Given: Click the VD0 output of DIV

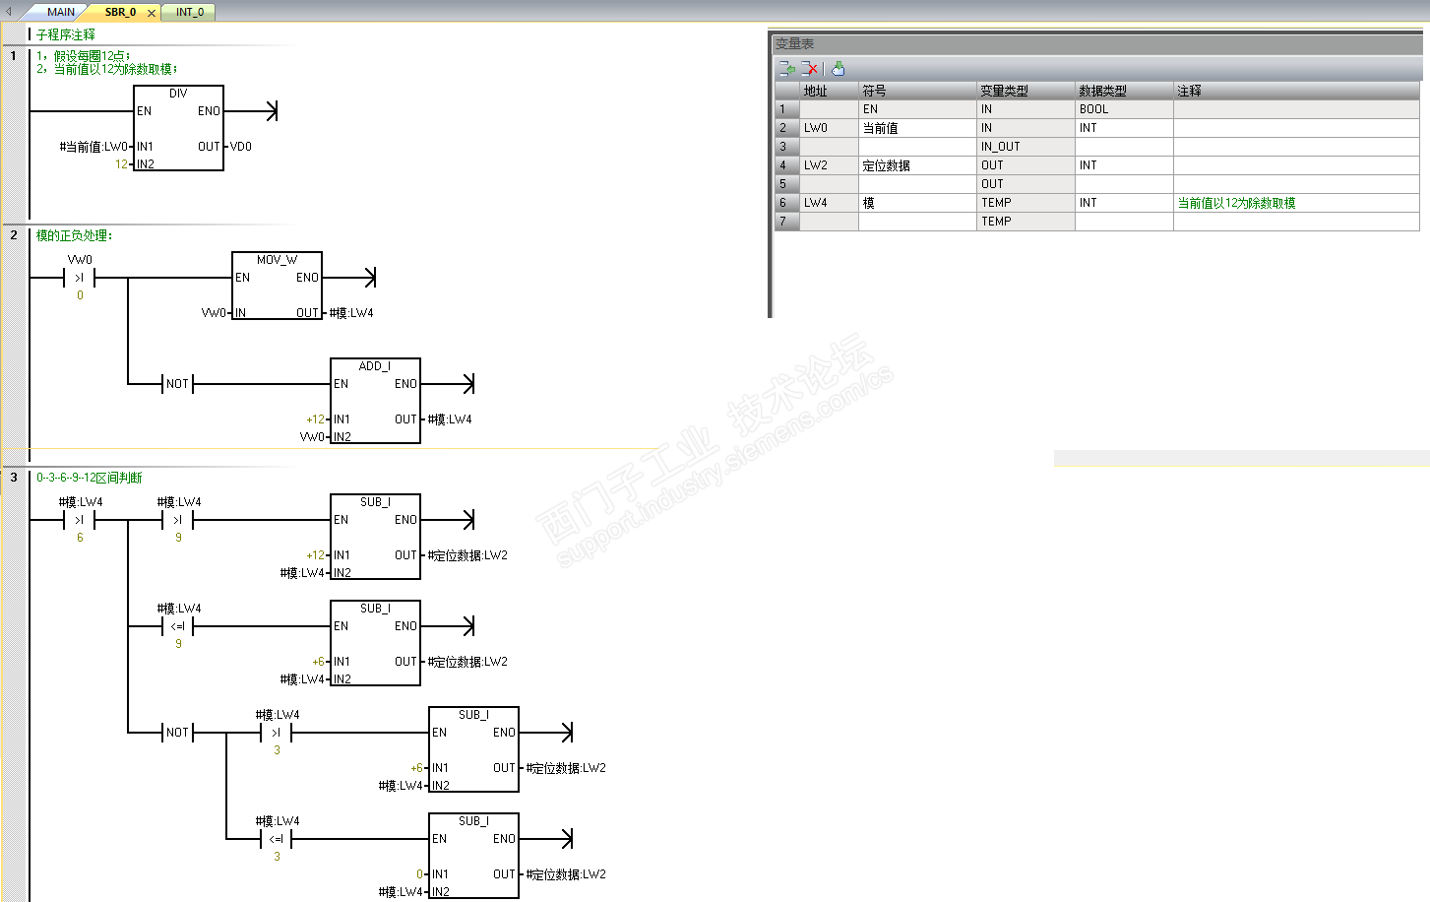Looking at the screenshot, I should [x=241, y=147].
